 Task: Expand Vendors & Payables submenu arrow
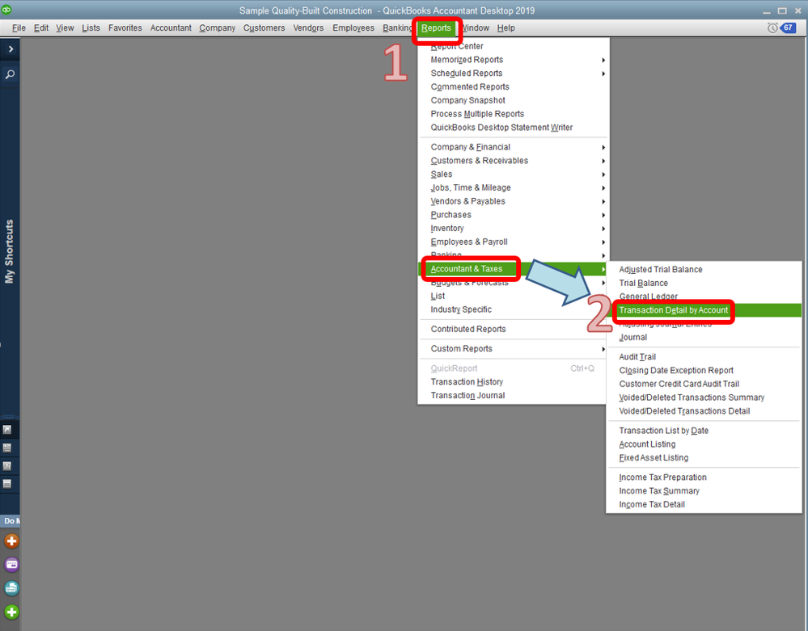pos(603,202)
